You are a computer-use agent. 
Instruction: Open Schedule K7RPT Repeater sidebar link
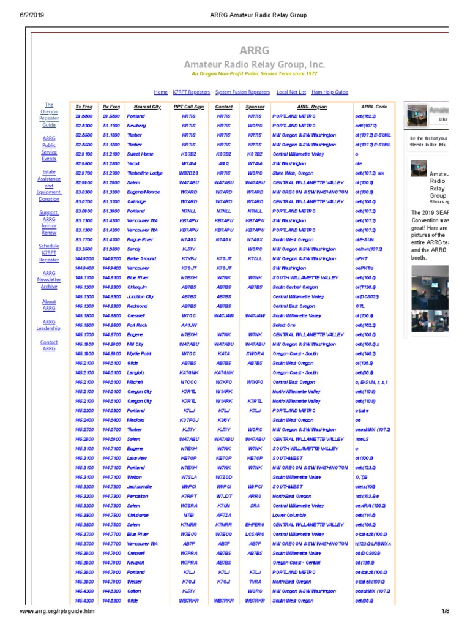(x=49, y=253)
